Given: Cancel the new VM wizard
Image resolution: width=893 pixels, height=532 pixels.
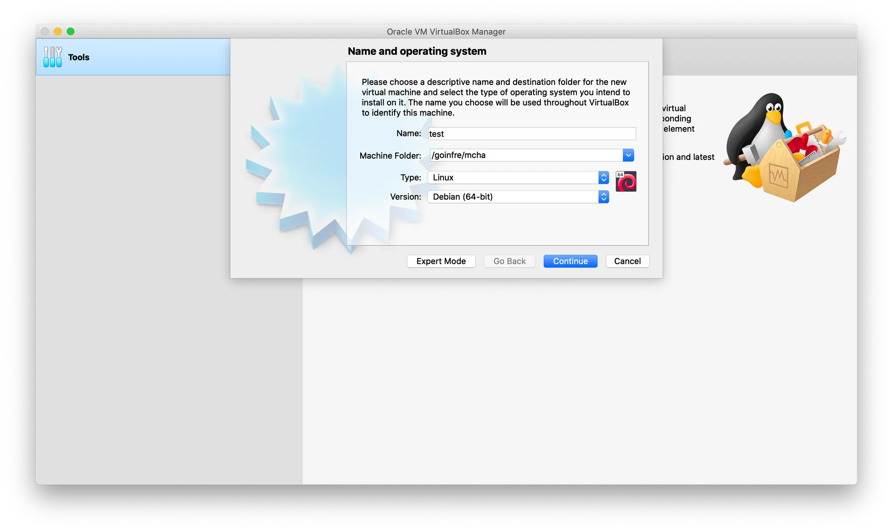Looking at the screenshot, I should [627, 261].
